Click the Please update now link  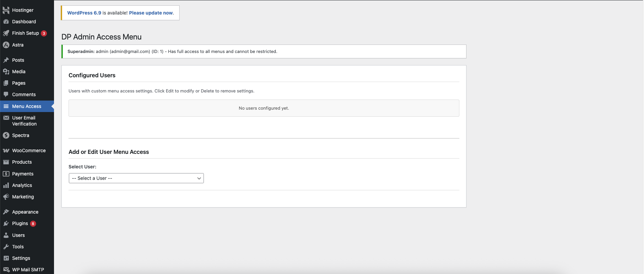[151, 13]
